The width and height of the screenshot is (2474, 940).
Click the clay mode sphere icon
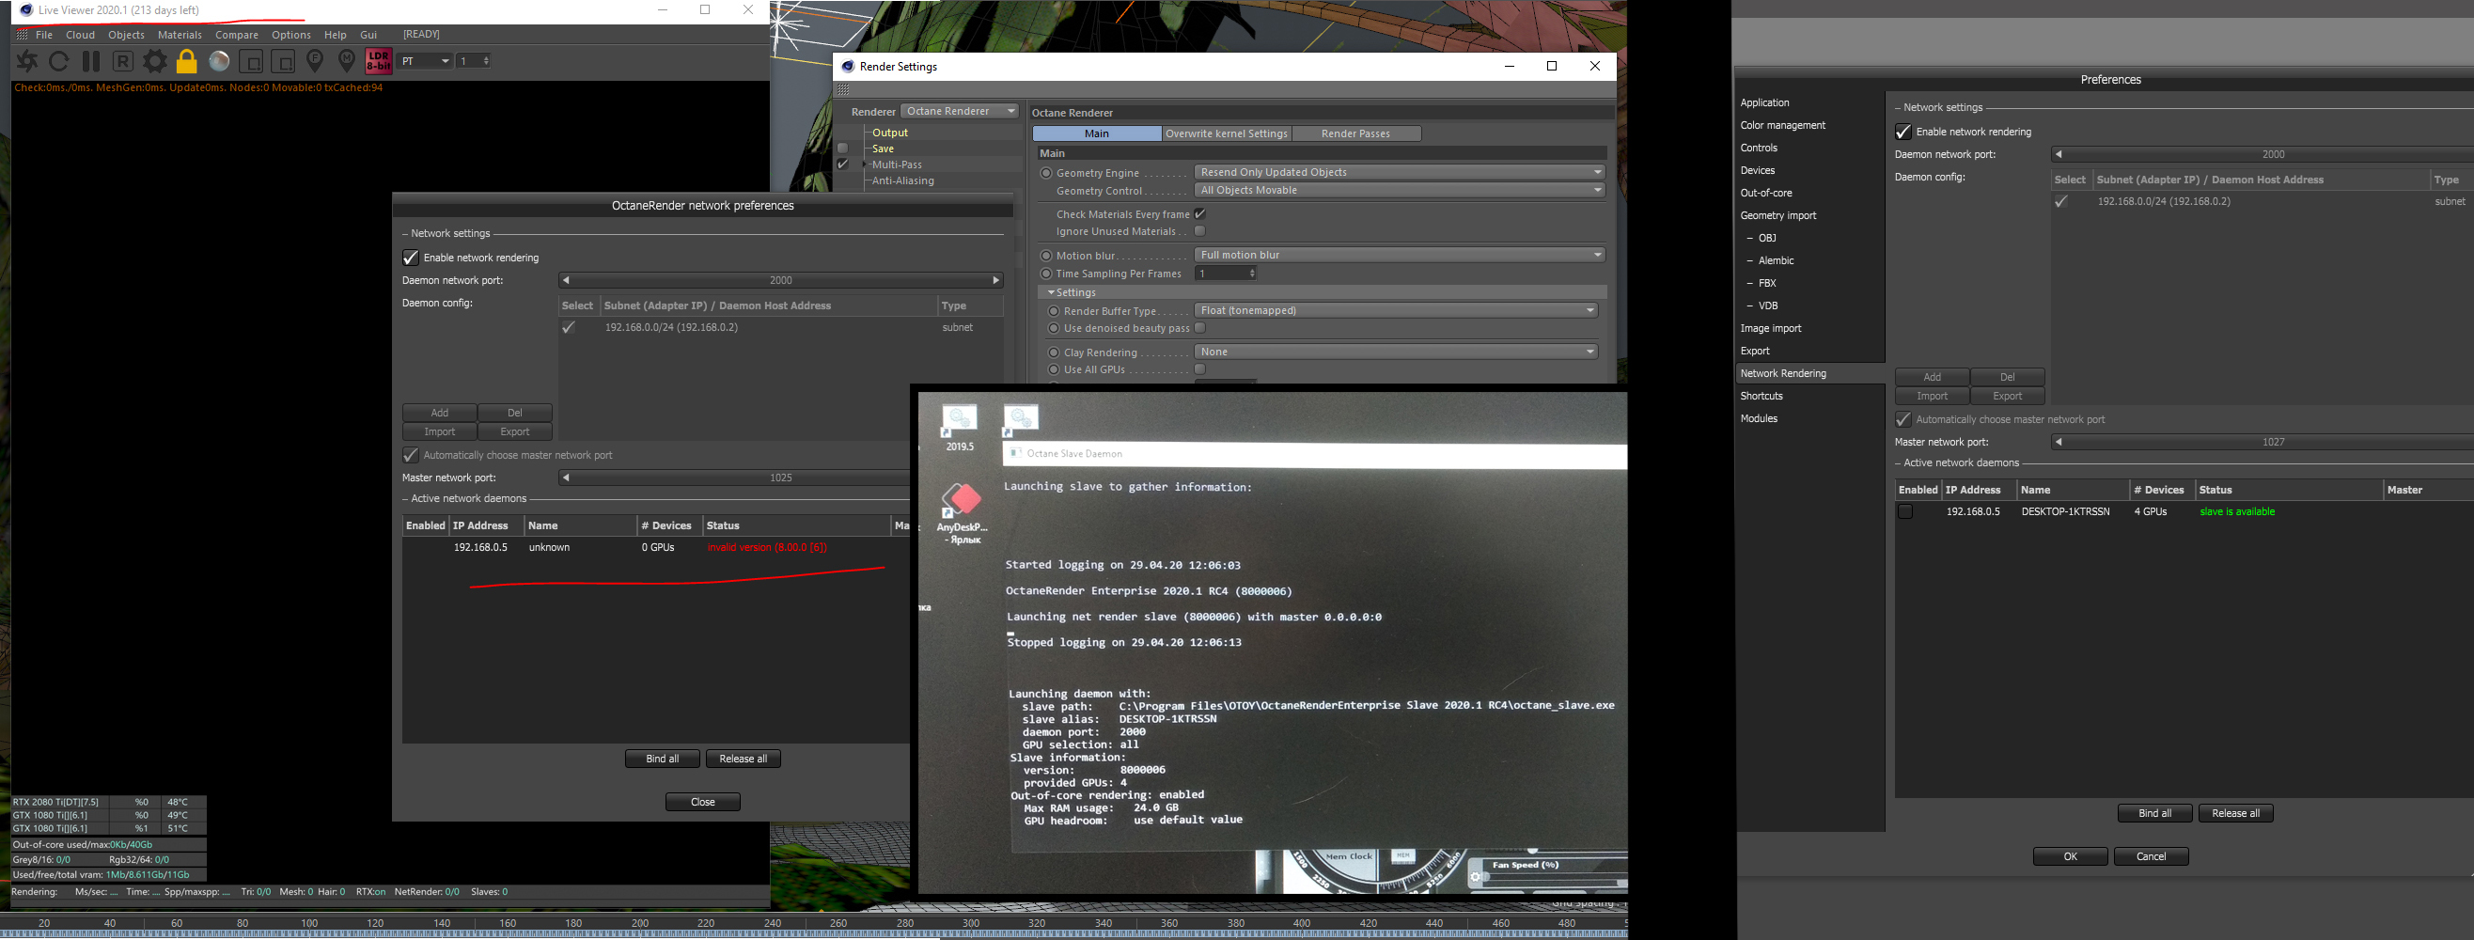click(219, 61)
